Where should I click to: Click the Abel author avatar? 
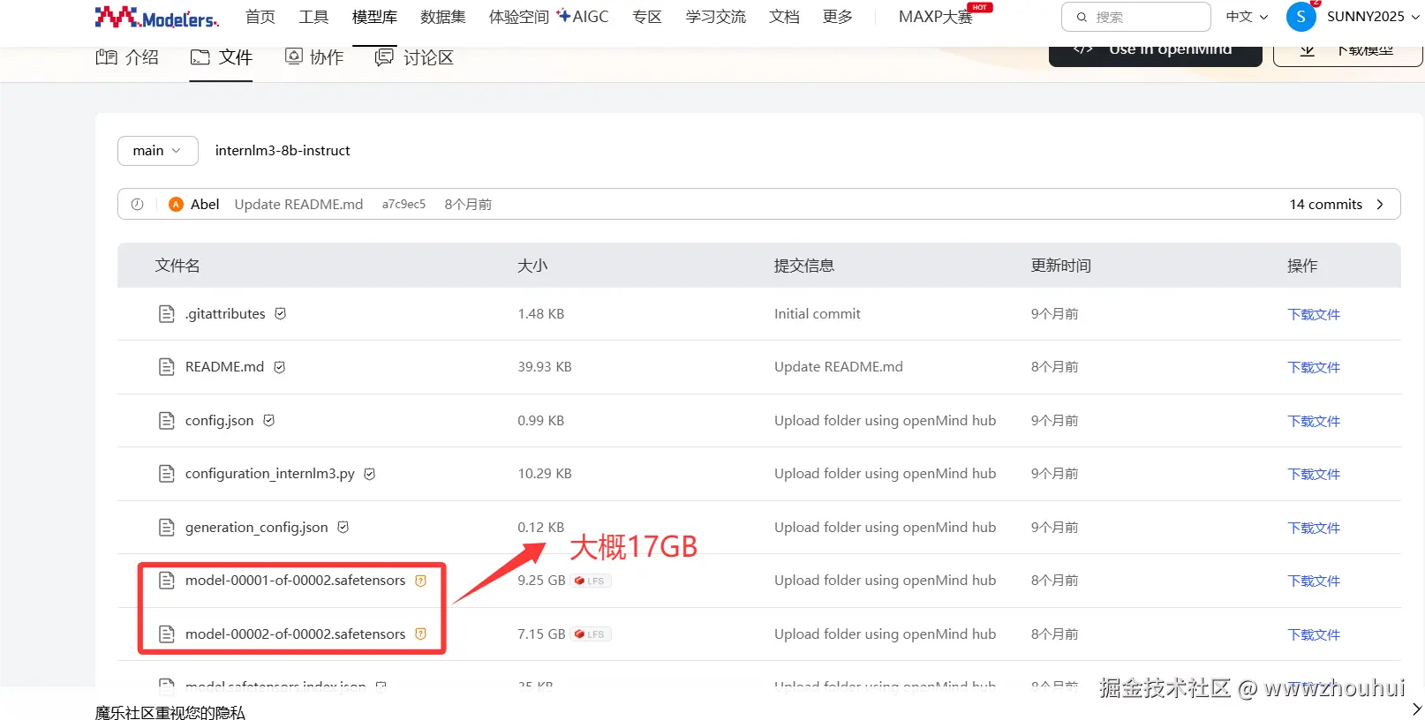coord(176,204)
